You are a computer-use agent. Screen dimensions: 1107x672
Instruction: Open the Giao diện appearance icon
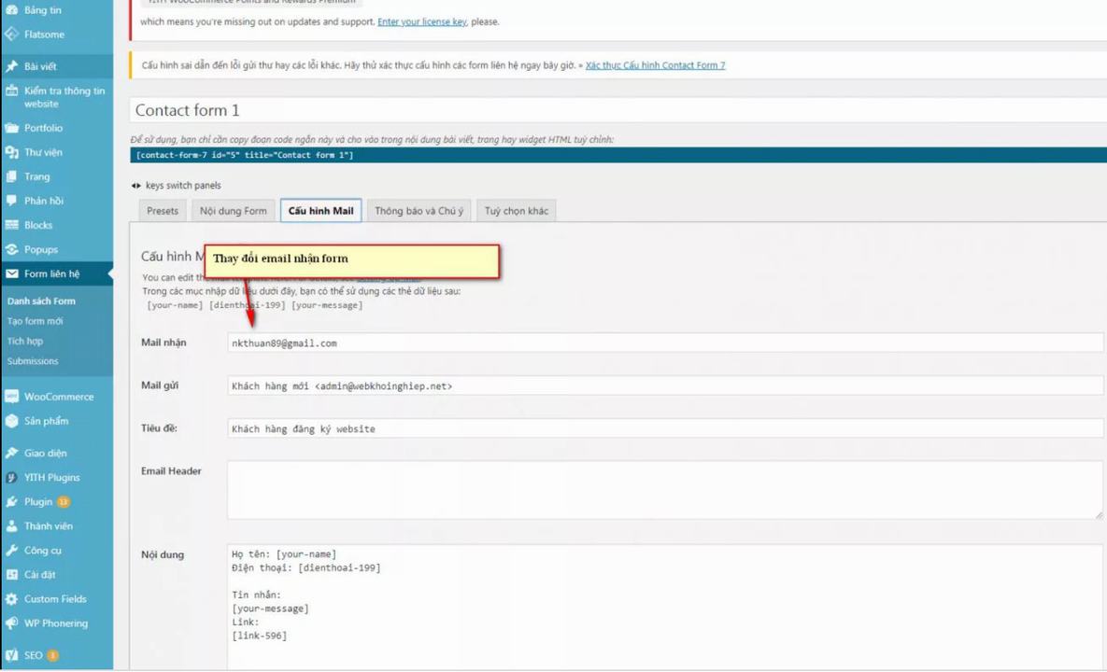[x=12, y=453]
